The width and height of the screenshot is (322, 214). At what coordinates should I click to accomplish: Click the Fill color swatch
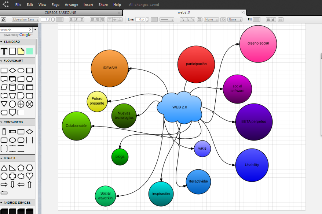pyautogui.click(x=257, y=19)
